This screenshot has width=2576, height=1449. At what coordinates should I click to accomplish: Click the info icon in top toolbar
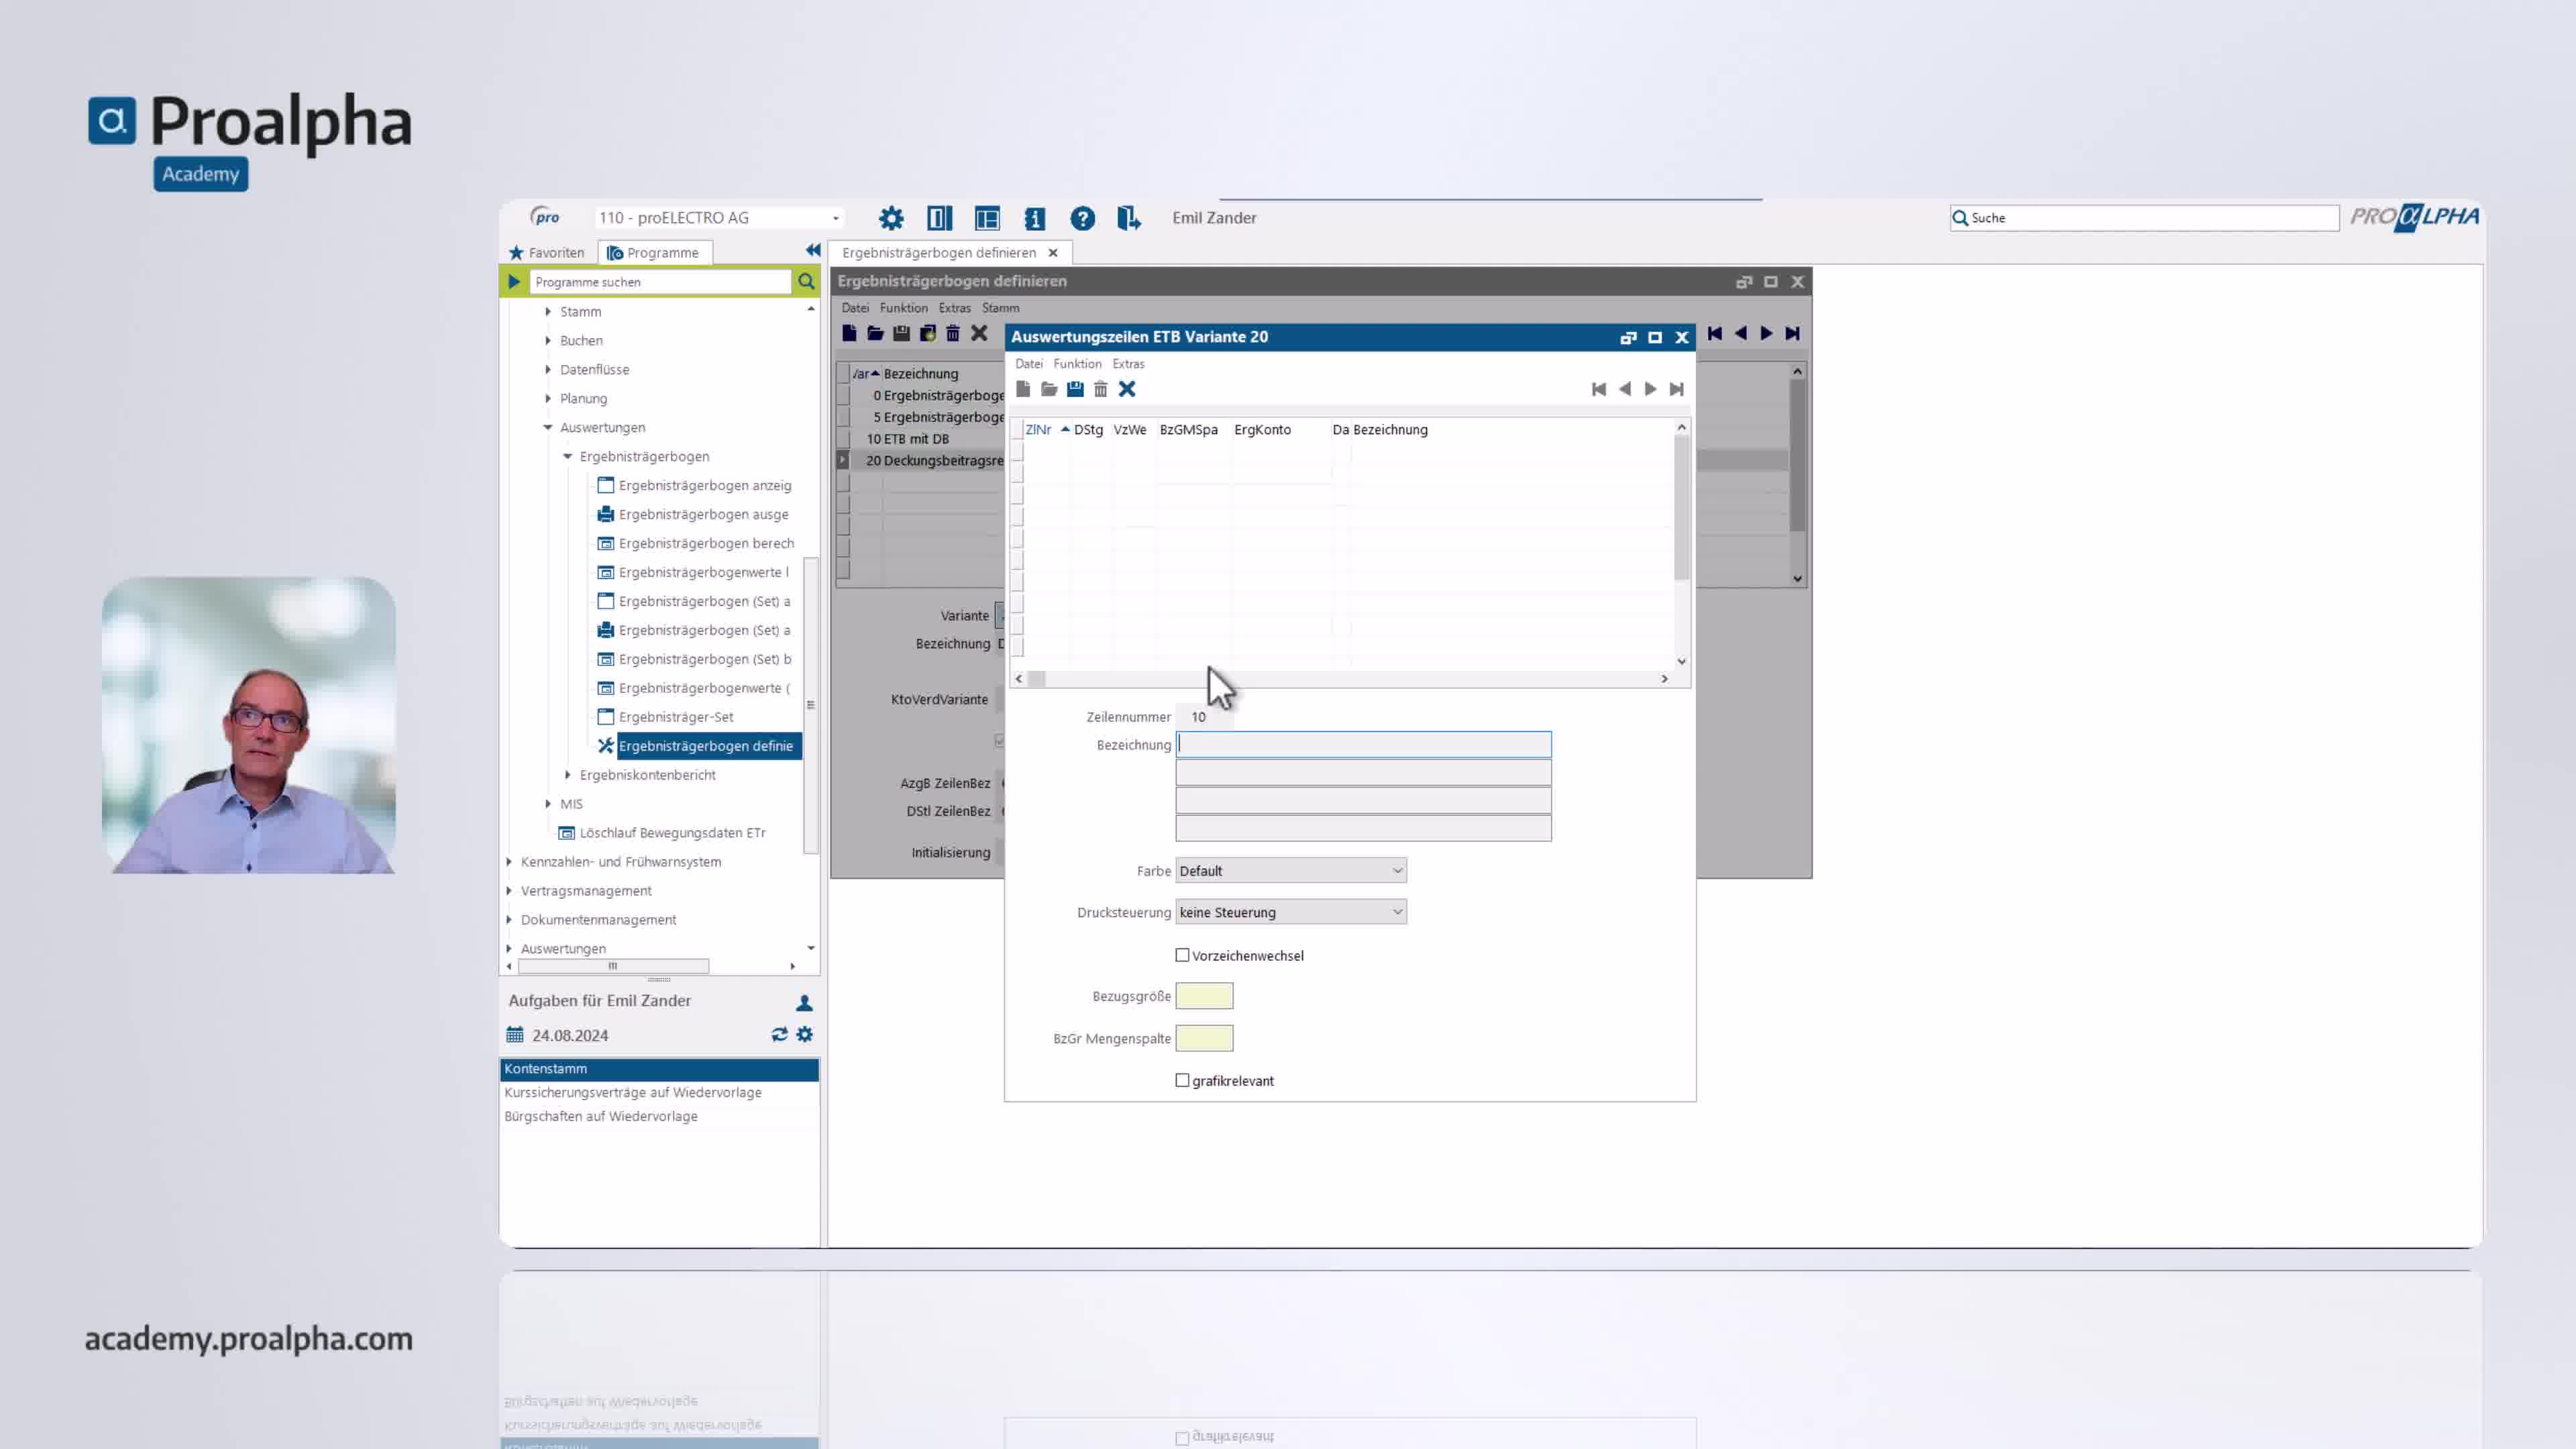coord(1034,218)
